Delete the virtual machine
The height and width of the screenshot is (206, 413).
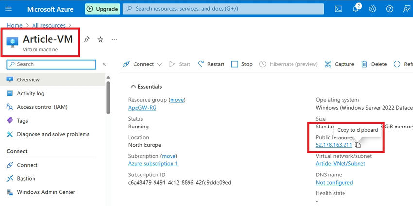[x=374, y=64]
